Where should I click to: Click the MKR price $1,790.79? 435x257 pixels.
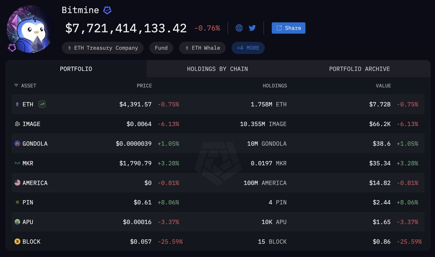click(136, 163)
